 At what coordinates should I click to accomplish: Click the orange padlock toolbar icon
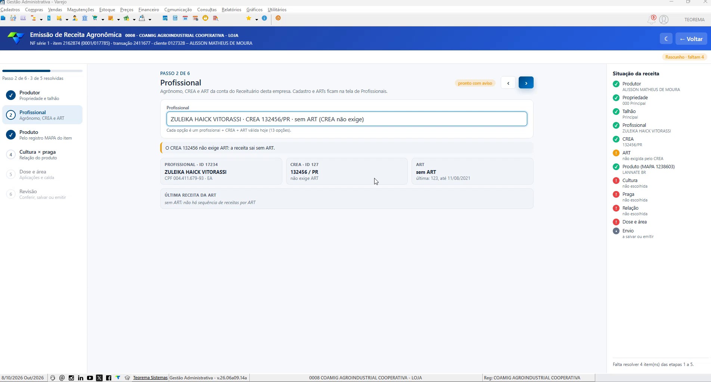pos(205,18)
